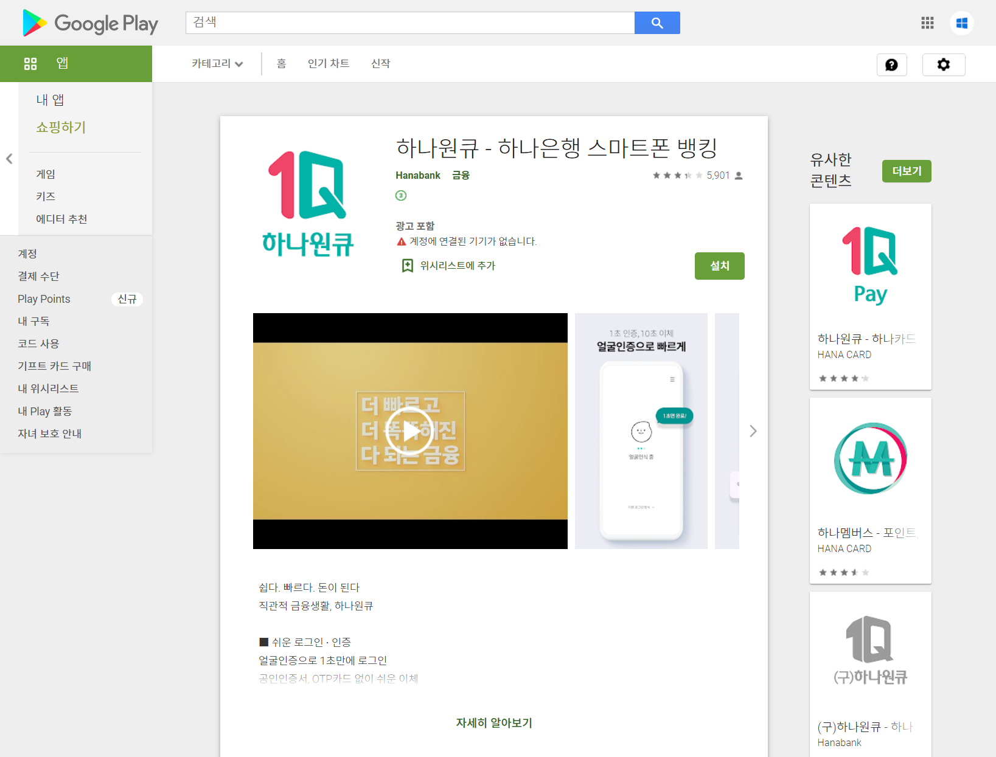Click 위시리스트에 추가 text
Image resolution: width=996 pixels, height=757 pixels.
click(458, 266)
